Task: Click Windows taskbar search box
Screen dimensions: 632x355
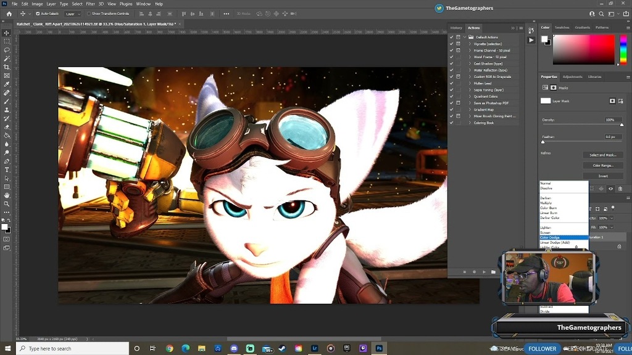Action: pos(73,349)
